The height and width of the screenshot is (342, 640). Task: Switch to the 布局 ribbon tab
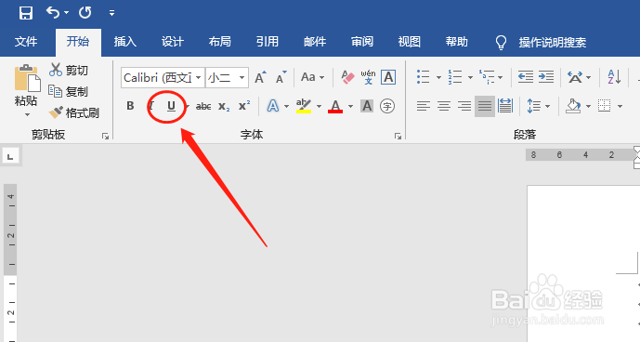point(219,42)
